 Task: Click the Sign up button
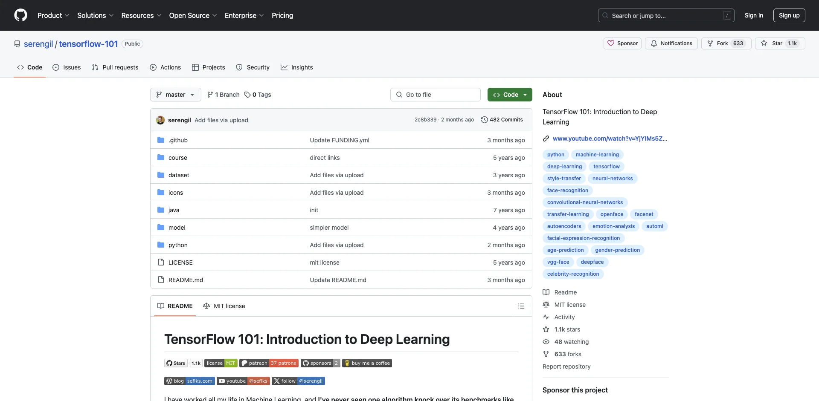(x=789, y=15)
